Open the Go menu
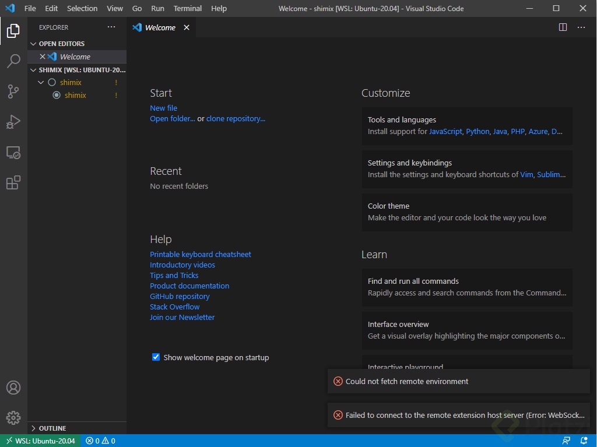Image resolution: width=597 pixels, height=447 pixels. tap(137, 8)
